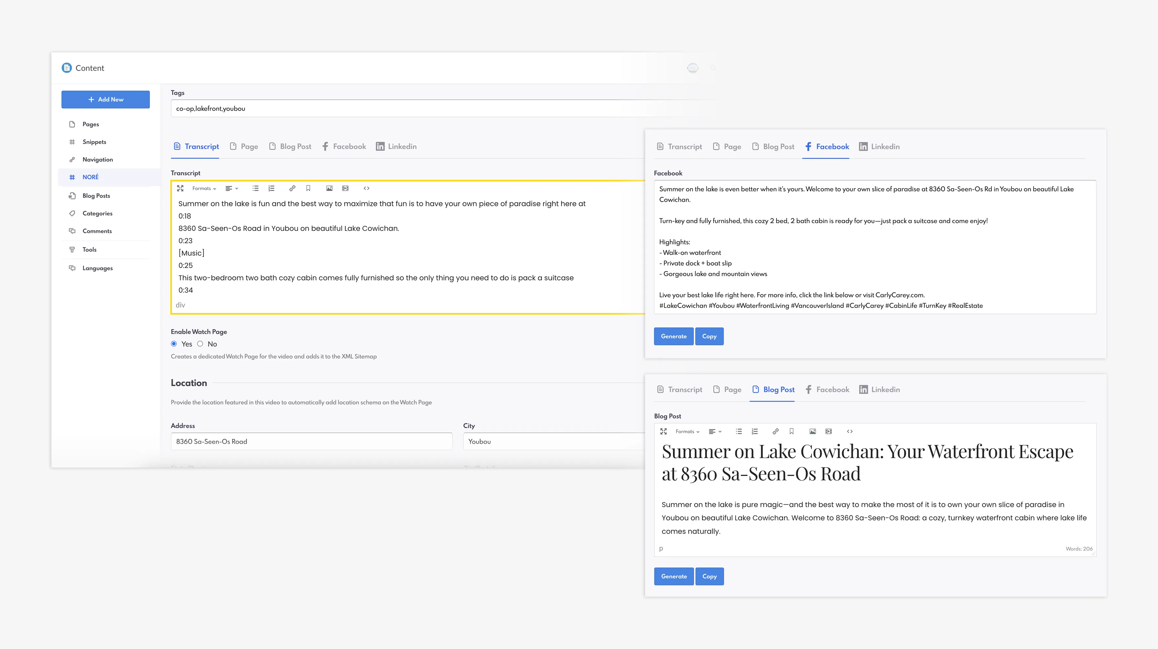This screenshot has width=1158, height=649.
Task: Click insert link icon in Blog Post editor
Action: [x=775, y=431]
